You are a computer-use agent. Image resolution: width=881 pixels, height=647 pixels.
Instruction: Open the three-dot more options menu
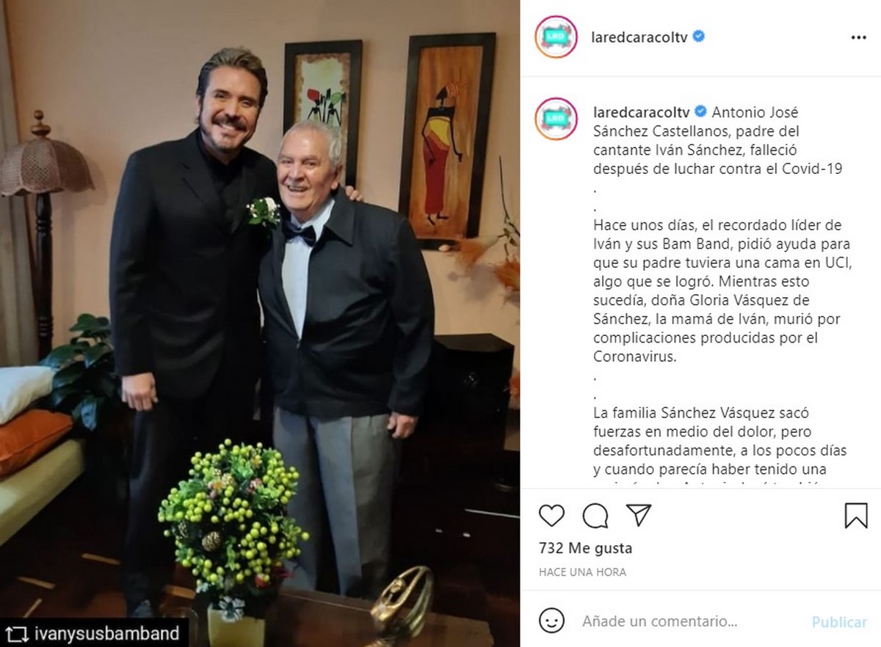tap(858, 37)
